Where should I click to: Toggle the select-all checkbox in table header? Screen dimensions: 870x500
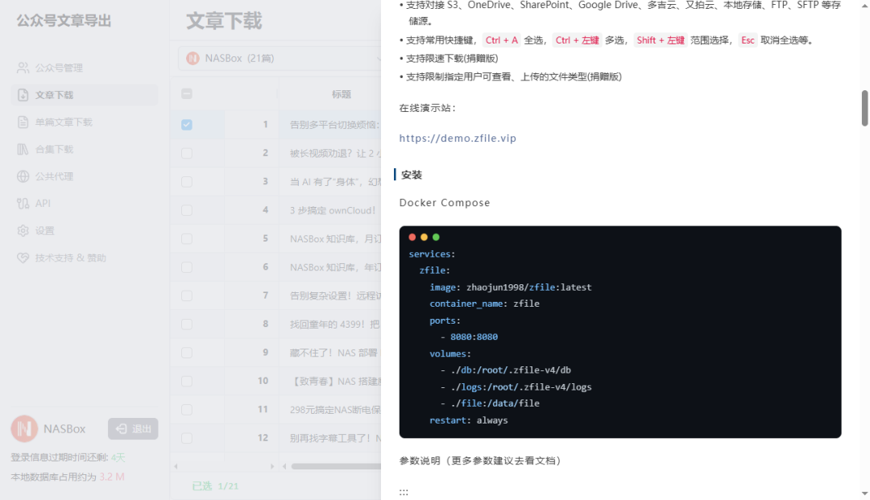pyautogui.click(x=187, y=94)
